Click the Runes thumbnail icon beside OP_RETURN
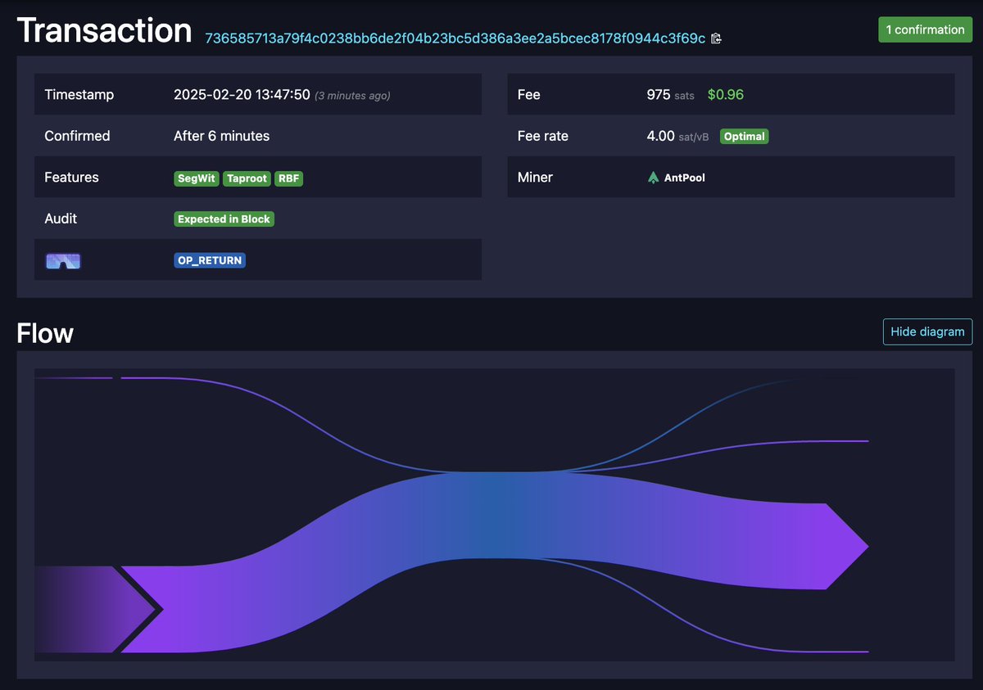This screenshot has height=690, width=983. [x=63, y=261]
